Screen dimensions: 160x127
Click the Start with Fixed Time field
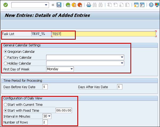64,110
